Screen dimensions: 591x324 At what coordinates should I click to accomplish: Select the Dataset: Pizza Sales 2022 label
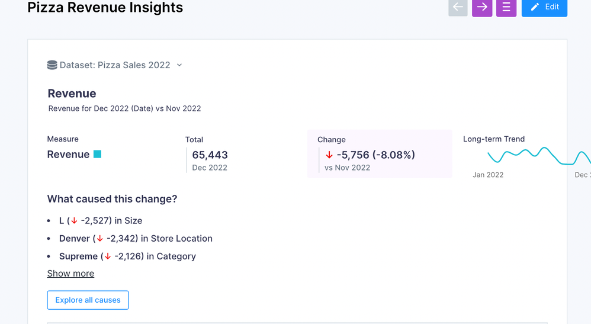pos(115,65)
